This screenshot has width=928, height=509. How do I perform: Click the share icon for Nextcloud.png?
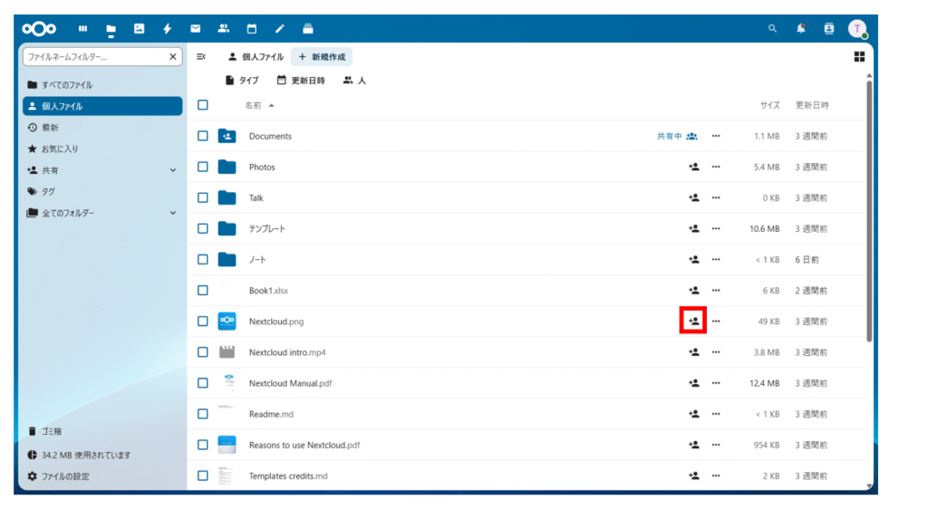coord(693,321)
